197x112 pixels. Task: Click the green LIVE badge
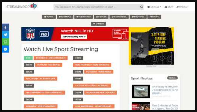(x=28, y=58)
